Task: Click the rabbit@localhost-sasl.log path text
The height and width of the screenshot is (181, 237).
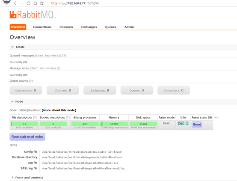Action: 83,168
